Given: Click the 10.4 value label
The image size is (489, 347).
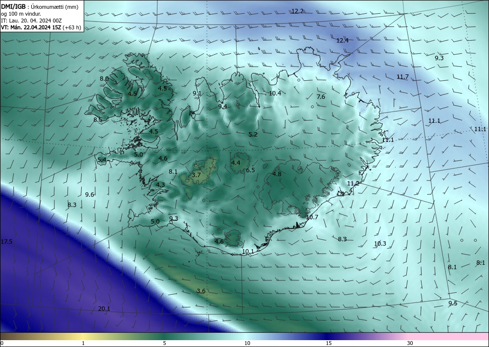Looking at the screenshot, I should [x=275, y=93].
